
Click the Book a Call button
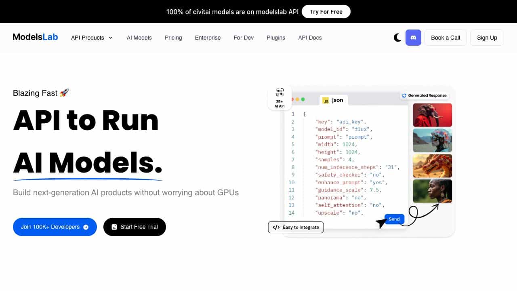pos(446,38)
